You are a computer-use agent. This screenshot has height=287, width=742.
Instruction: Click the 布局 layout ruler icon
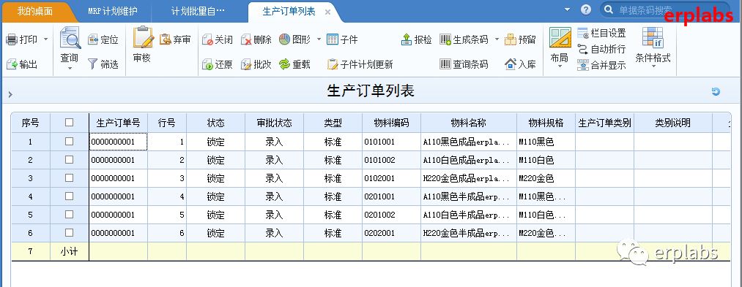point(560,38)
